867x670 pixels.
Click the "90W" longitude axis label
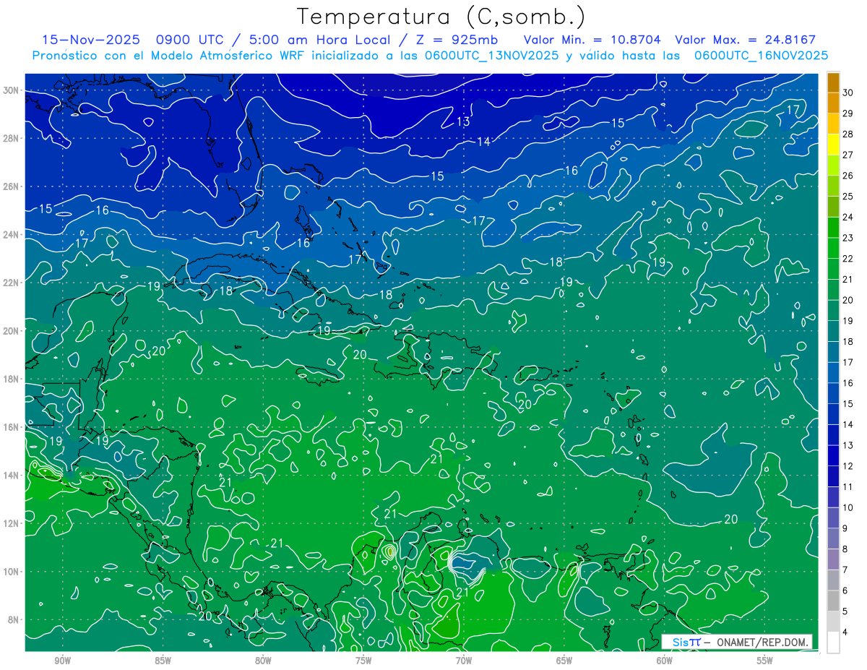(x=63, y=661)
